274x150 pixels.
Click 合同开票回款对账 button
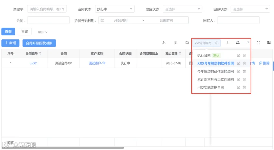point(39,43)
